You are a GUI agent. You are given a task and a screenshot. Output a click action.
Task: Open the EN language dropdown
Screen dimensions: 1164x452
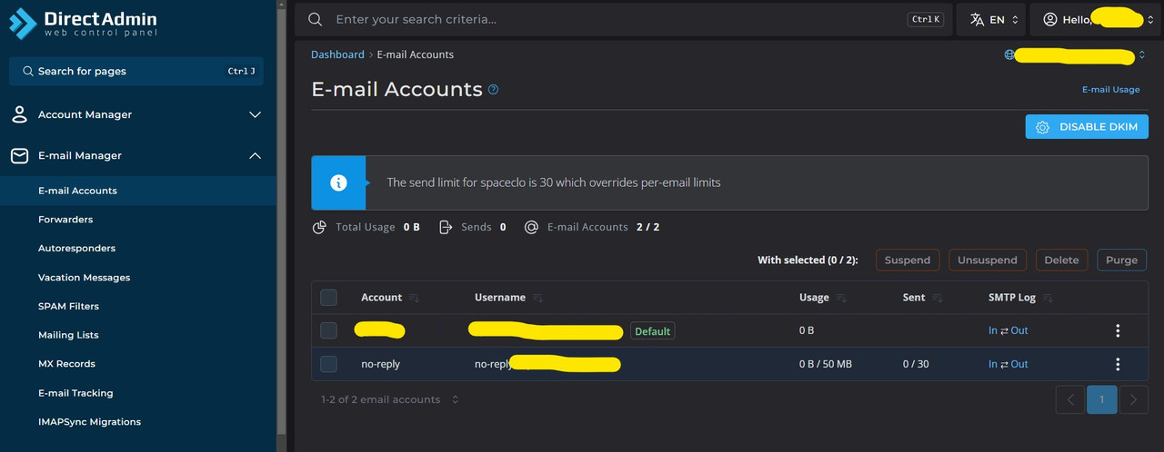[991, 19]
